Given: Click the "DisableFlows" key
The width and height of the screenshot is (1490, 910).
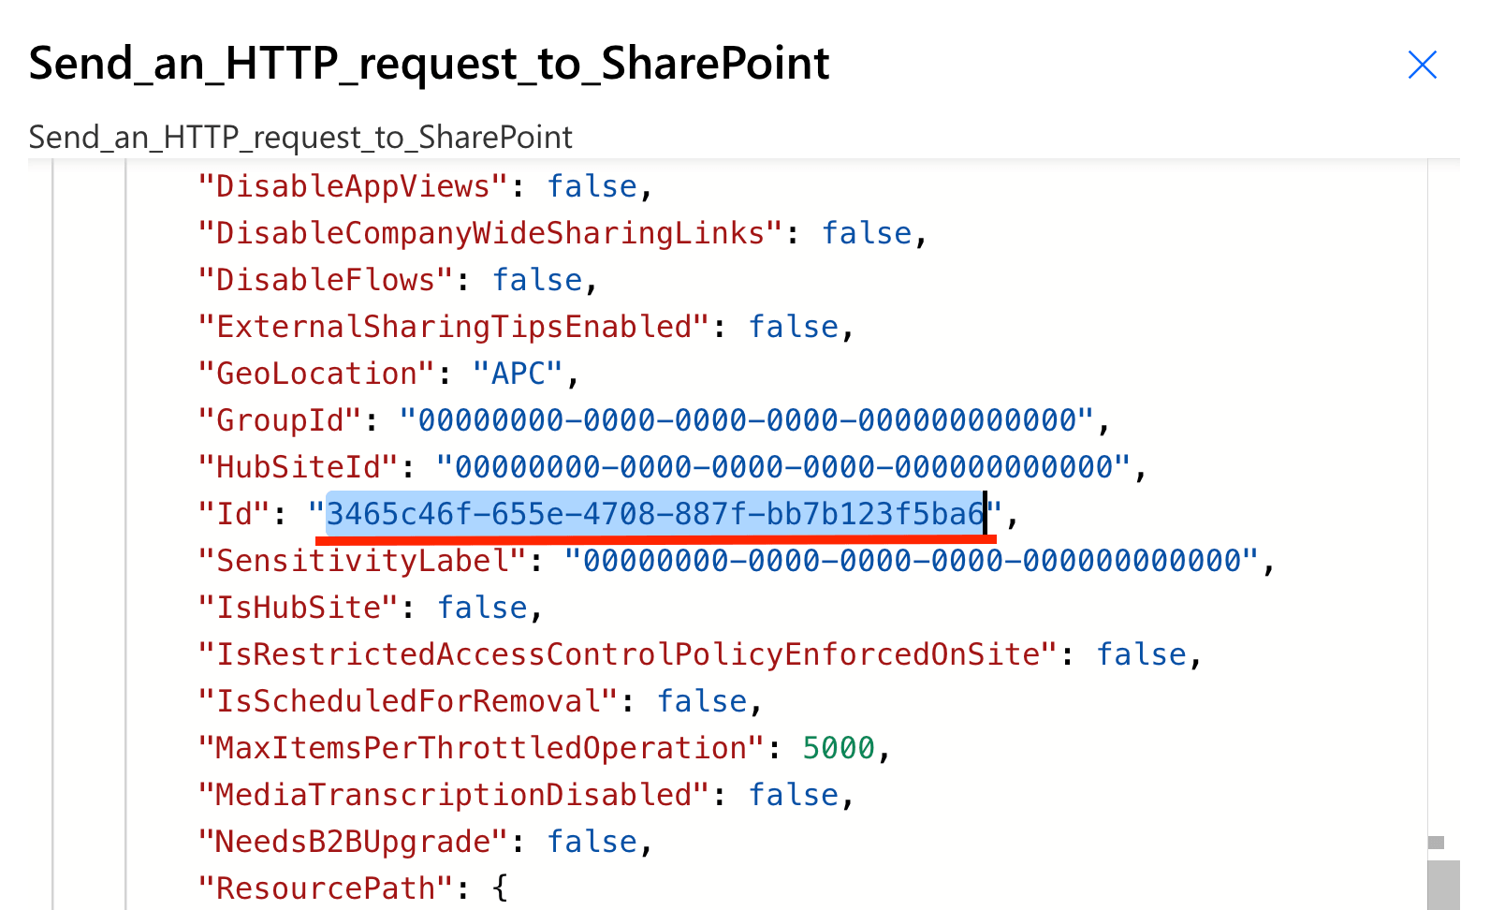Looking at the screenshot, I should tap(326, 280).
